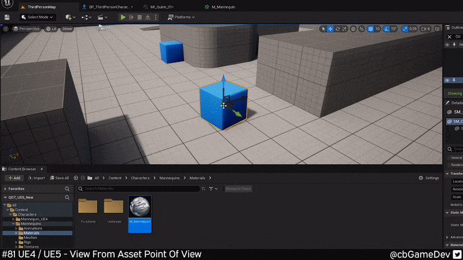Click the Save All button

[60, 178]
